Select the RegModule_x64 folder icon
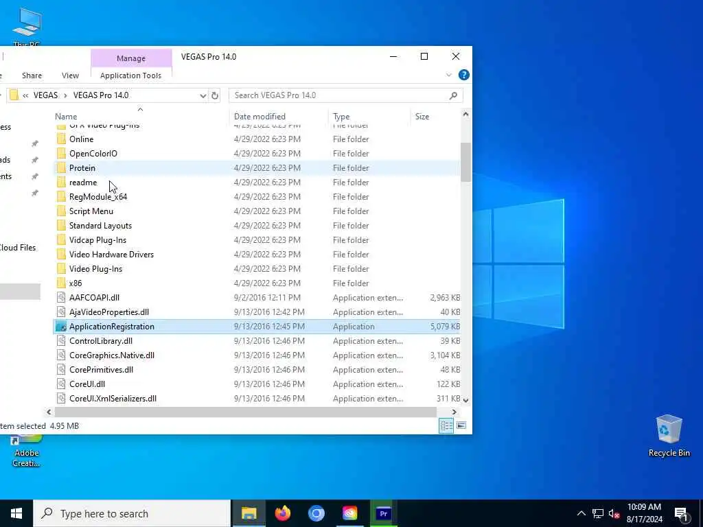Image resolution: width=703 pixels, height=527 pixels. pos(61,197)
